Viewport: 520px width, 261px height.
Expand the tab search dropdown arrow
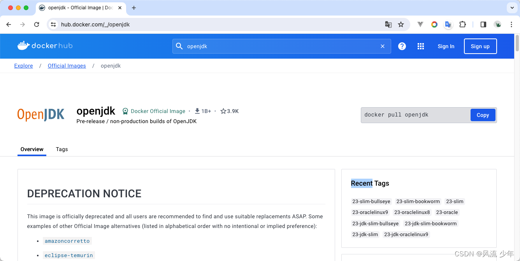click(512, 8)
